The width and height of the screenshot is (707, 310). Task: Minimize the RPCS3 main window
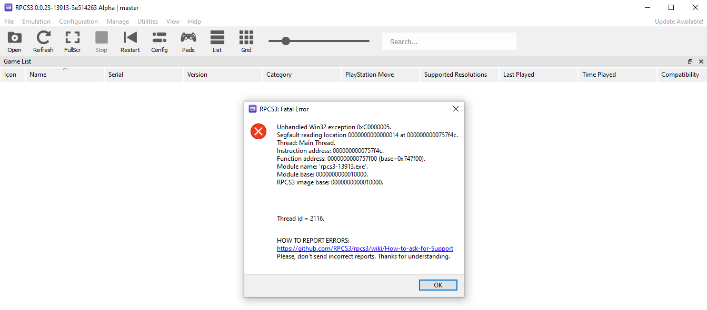click(647, 7)
